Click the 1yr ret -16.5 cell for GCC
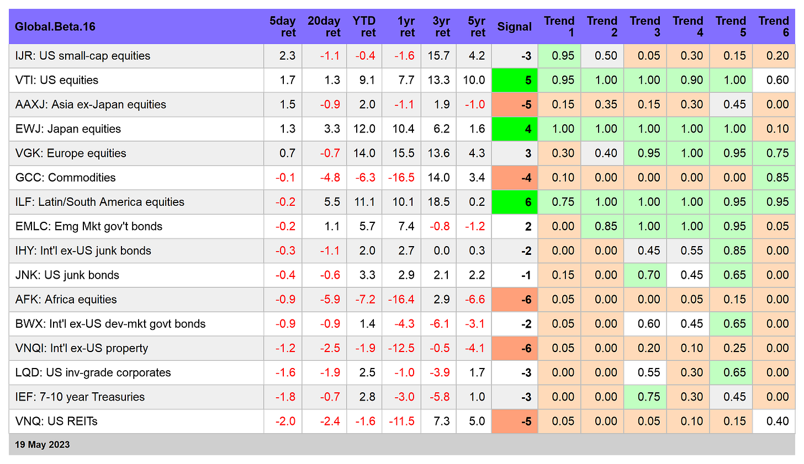This screenshot has height=464, width=804. [401, 177]
